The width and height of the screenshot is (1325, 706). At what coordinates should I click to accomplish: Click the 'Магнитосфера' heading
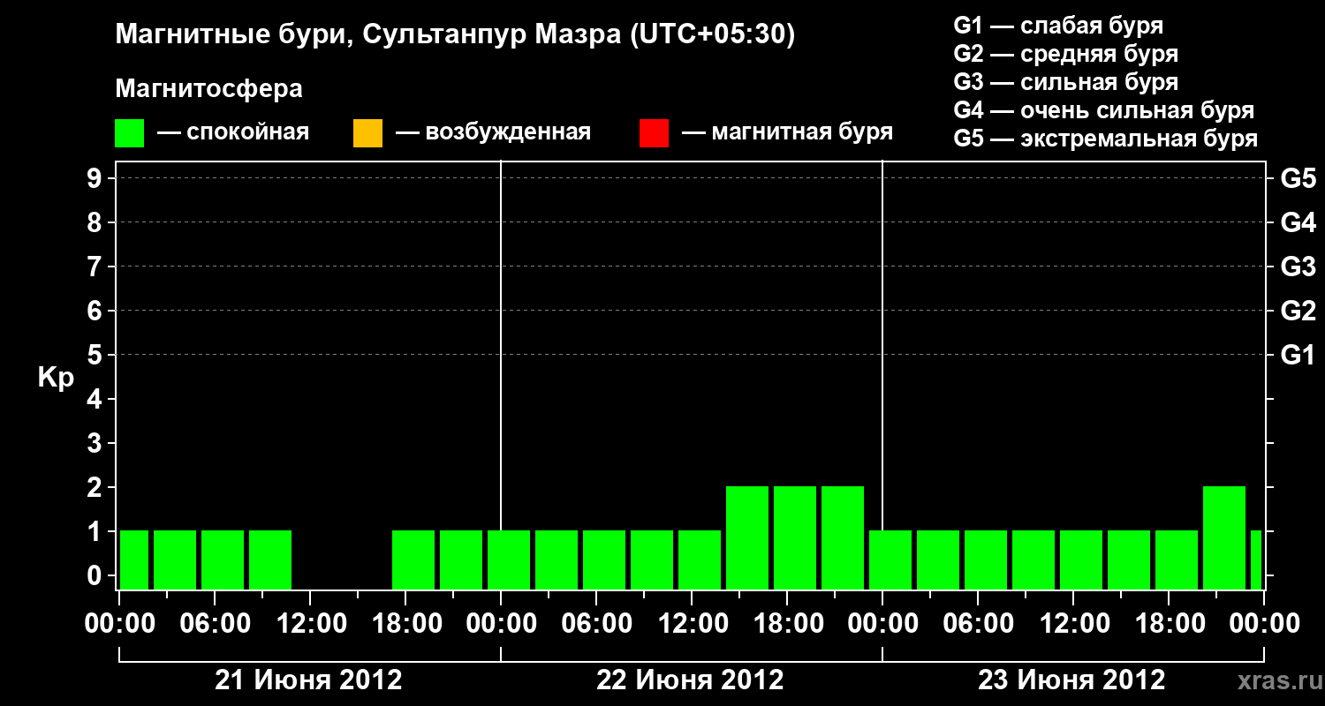pyautogui.click(x=209, y=89)
